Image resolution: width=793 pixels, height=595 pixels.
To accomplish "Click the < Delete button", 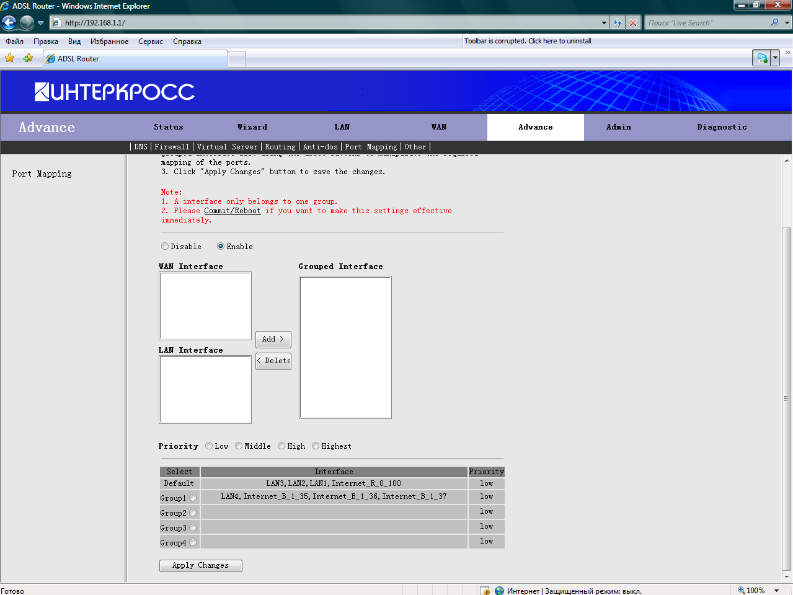I will pyautogui.click(x=273, y=361).
